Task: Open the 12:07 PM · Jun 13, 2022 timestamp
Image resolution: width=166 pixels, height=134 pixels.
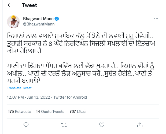Action: click(x=29, y=97)
